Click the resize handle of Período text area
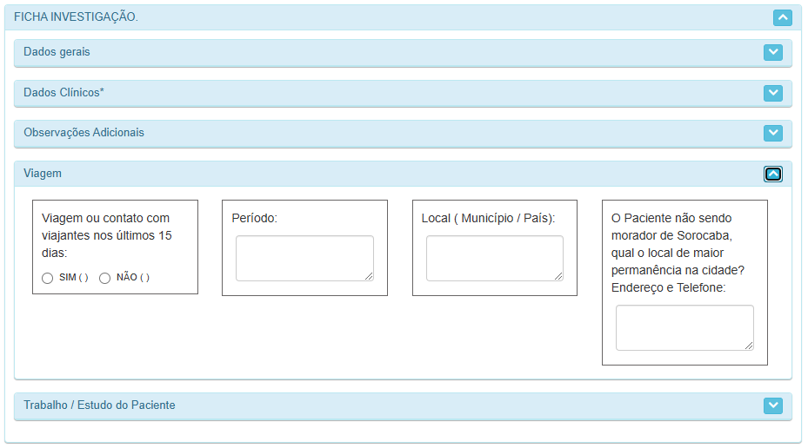This screenshot has width=808, height=448. [369, 276]
